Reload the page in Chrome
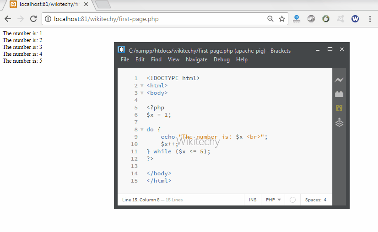Viewport: 378px width, 232px height. [33, 19]
